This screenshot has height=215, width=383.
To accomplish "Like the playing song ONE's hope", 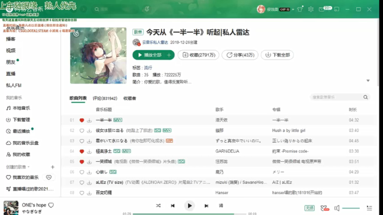I will pos(51,205).
